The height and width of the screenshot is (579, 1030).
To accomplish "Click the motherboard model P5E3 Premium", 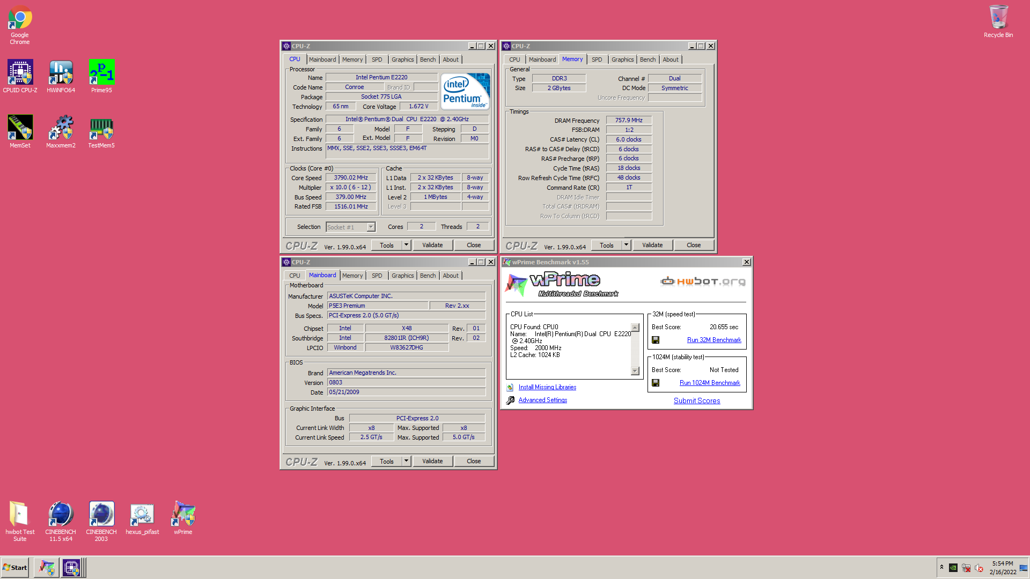I will tap(378, 306).
